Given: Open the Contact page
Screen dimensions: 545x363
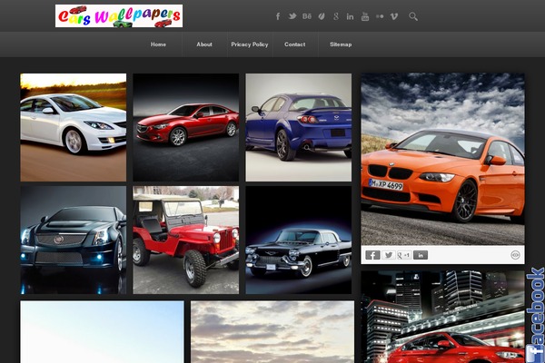Looking at the screenshot, I should tap(294, 44).
